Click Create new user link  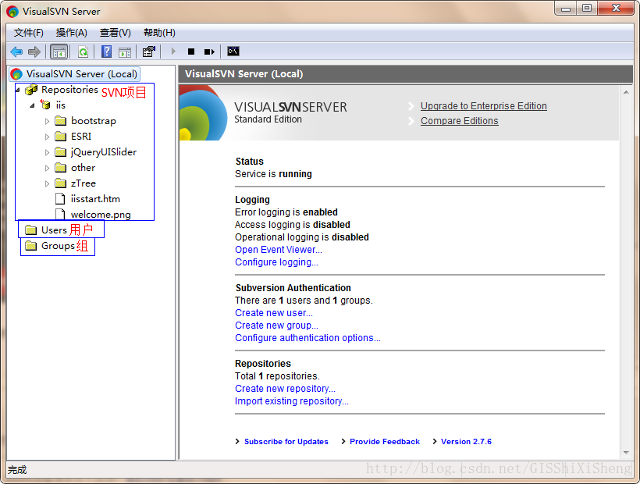[x=274, y=313]
